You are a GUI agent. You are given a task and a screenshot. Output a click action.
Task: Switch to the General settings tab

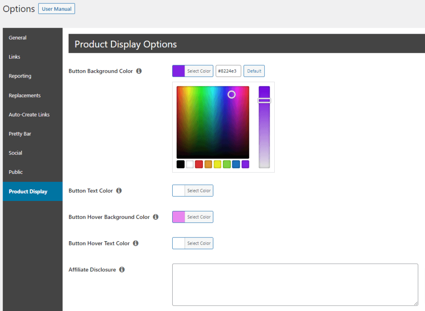[x=17, y=37]
